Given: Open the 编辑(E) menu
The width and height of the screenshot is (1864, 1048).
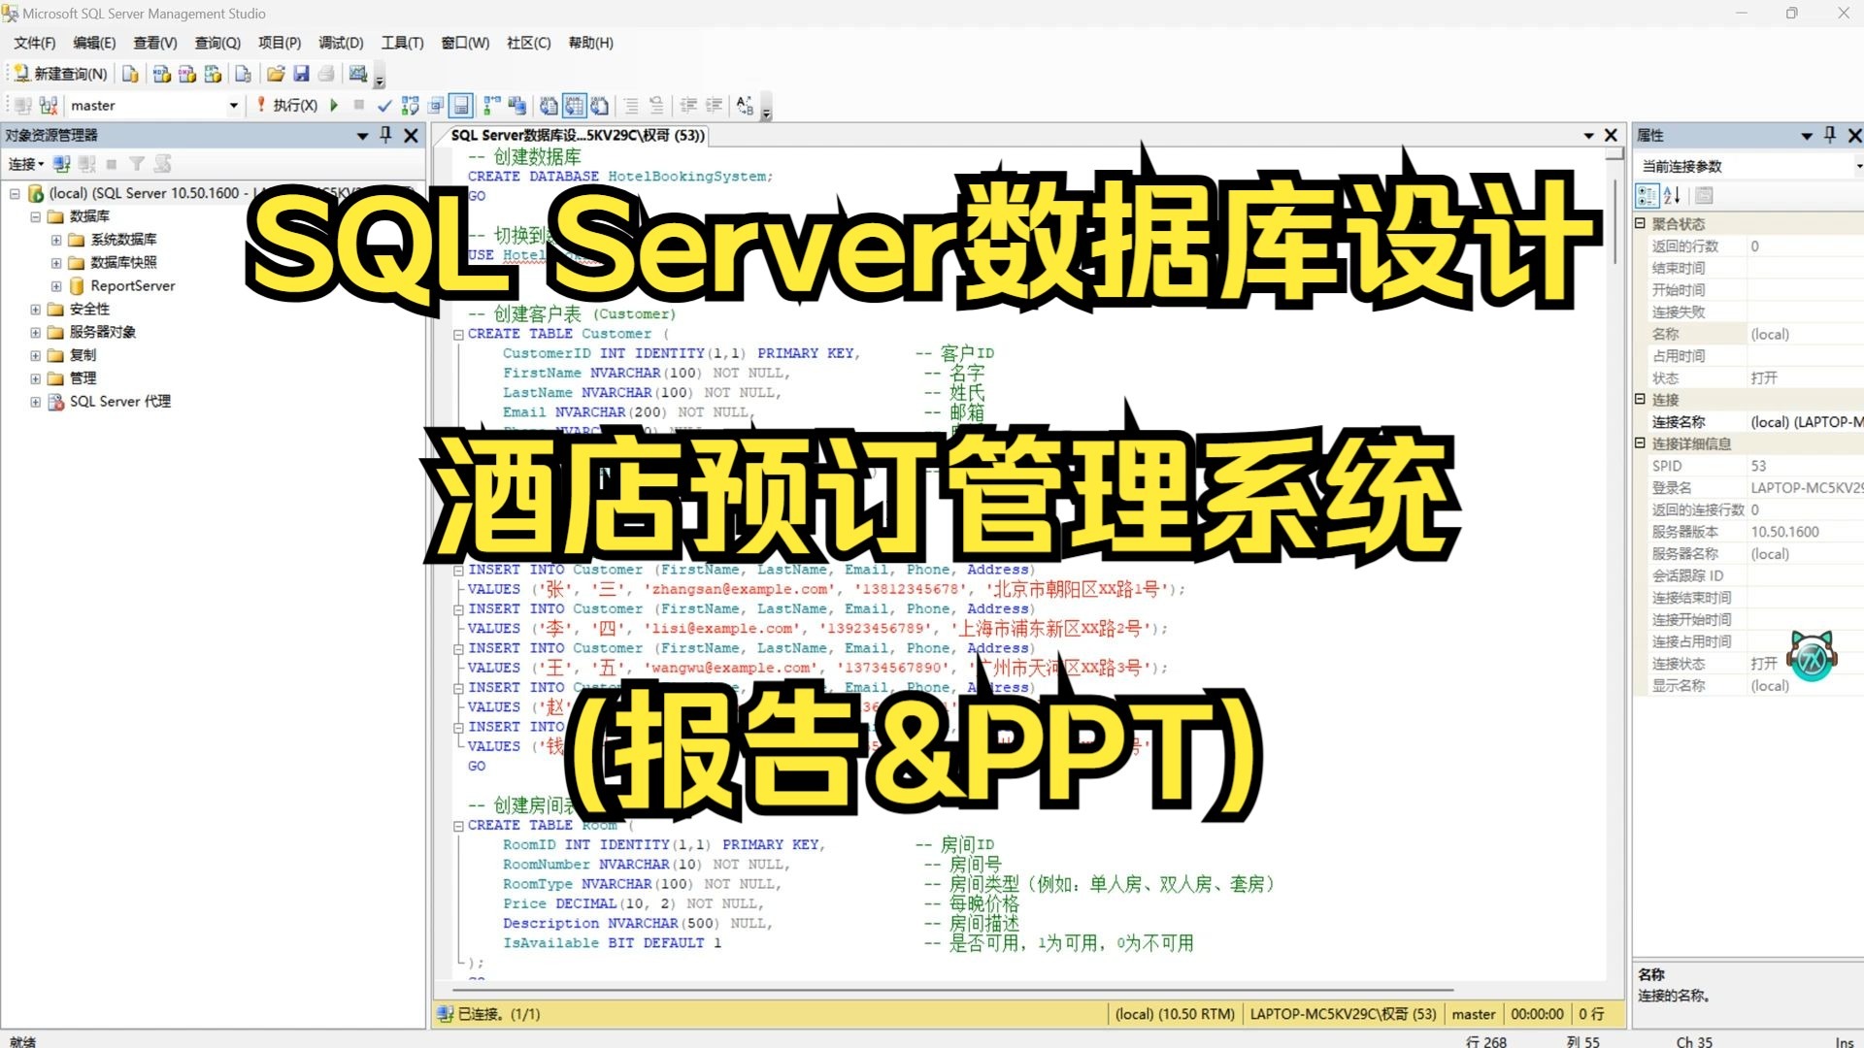Looking at the screenshot, I should pos(94,43).
